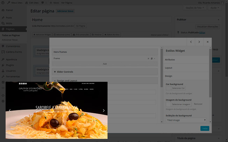228x142 pixels.
Task: Open Ferramentas in the sidebar
Action: [13, 76]
